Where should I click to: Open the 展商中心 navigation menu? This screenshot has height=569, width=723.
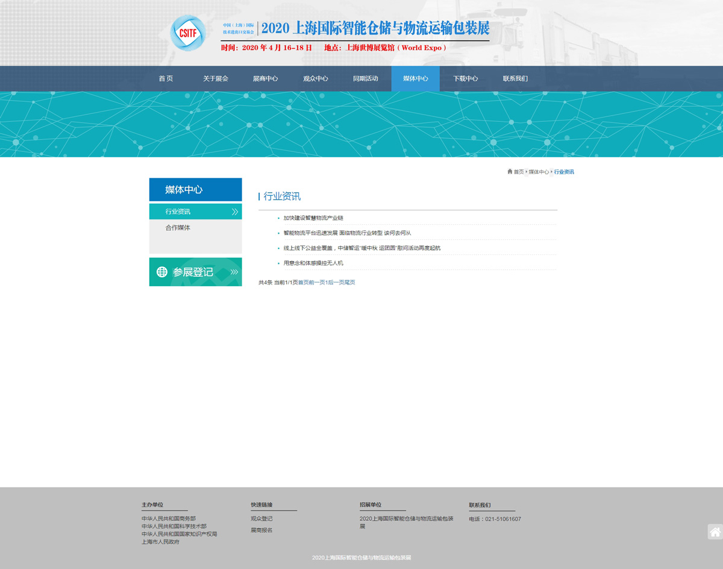pos(265,78)
